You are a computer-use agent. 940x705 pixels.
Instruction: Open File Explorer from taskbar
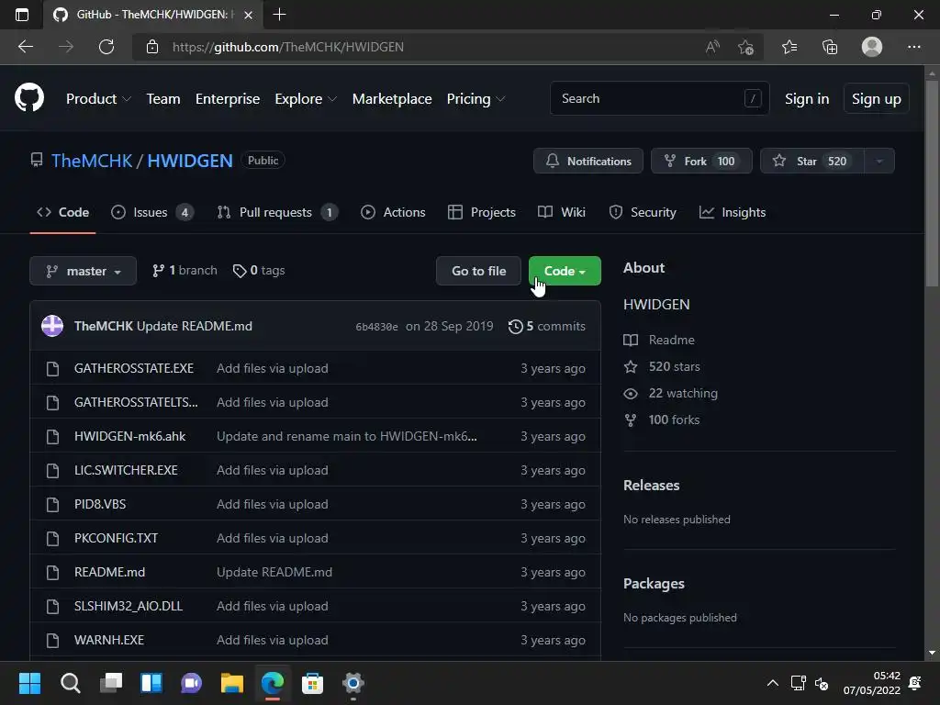click(232, 683)
